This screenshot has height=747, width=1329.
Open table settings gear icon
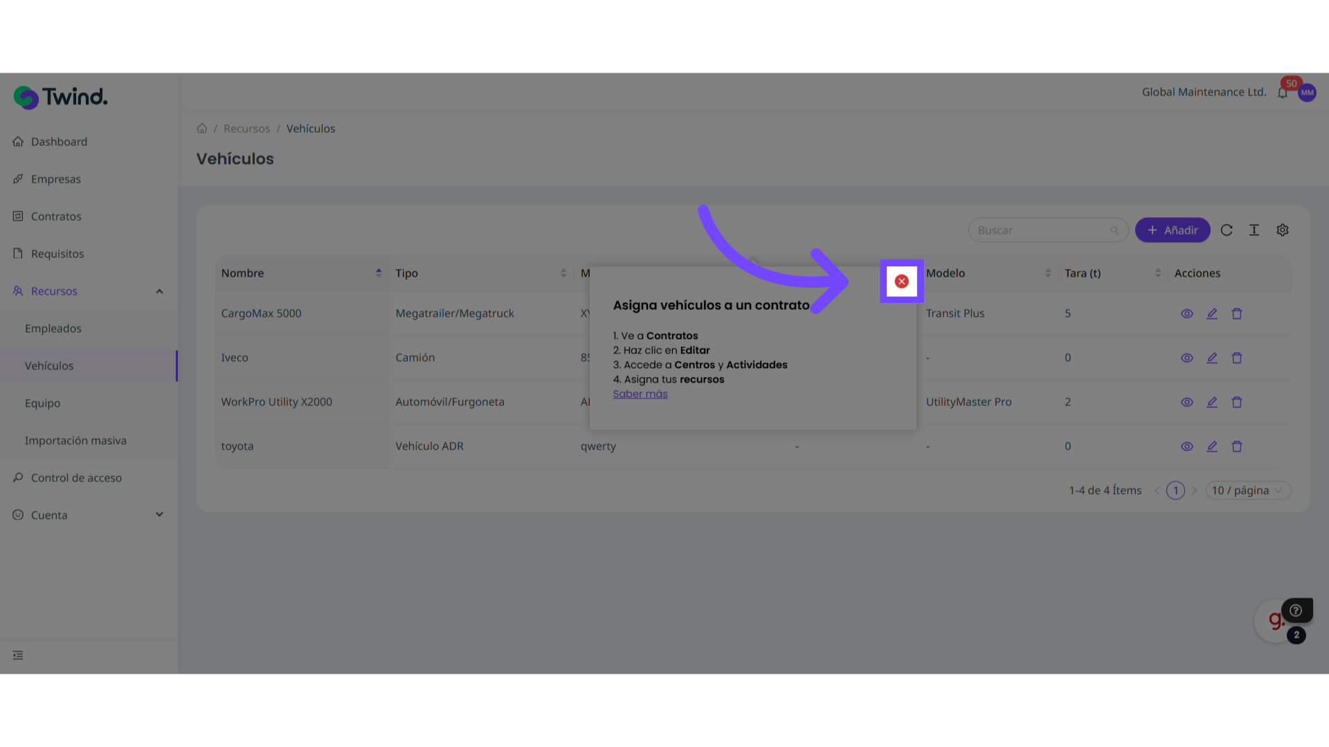pos(1283,230)
